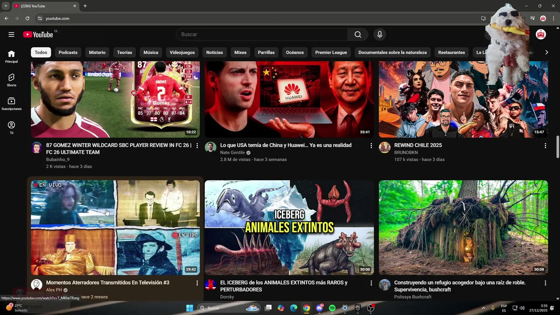Open Nate Gentile channel avatar
560x315 pixels.
210,147
